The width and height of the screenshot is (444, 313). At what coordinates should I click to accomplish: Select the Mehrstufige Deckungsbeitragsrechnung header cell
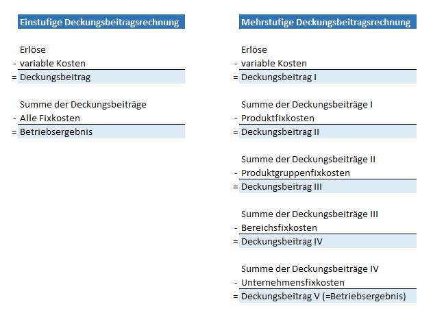pyautogui.click(x=326, y=22)
